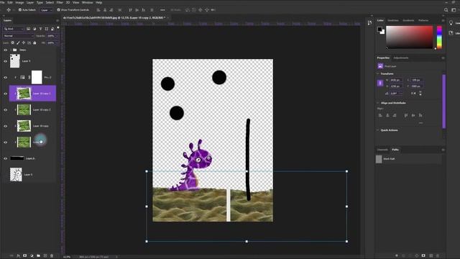Switch to the Channels tab
This screenshot has height=259, width=460.
[x=382, y=150]
